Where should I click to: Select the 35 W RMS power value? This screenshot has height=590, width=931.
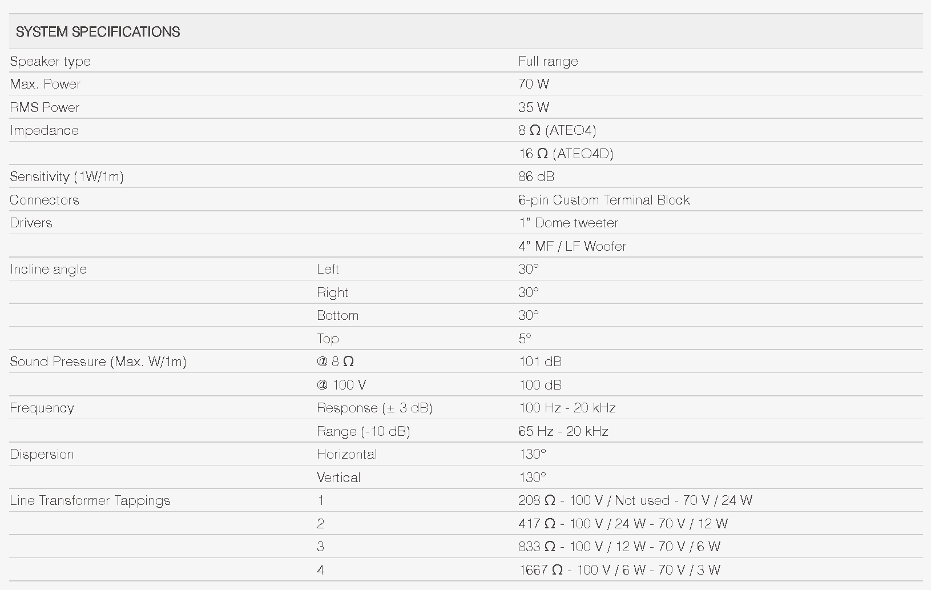(x=533, y=107)
